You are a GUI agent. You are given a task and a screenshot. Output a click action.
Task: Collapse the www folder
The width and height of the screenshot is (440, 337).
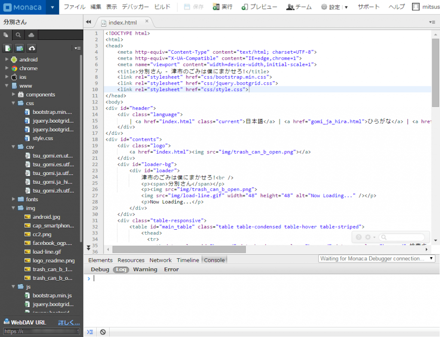pyautogui.click(x=7, y=86)
